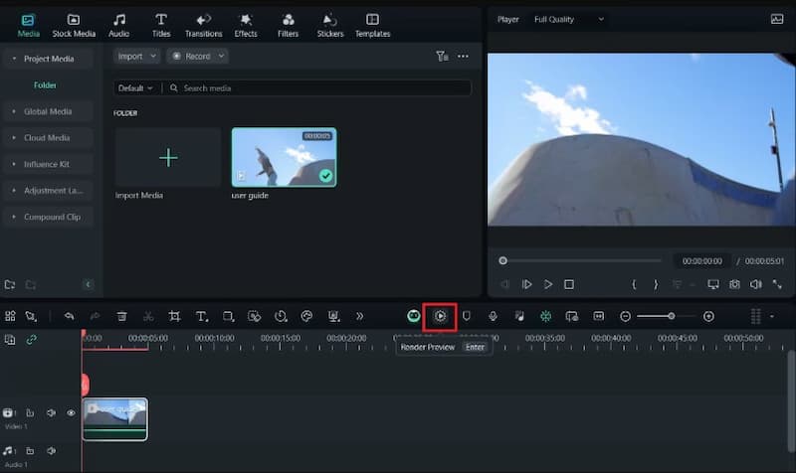The image size is (796, 473).
Task: Open the Full Quality dropdown in the player
Action: [x=569, y=19]
